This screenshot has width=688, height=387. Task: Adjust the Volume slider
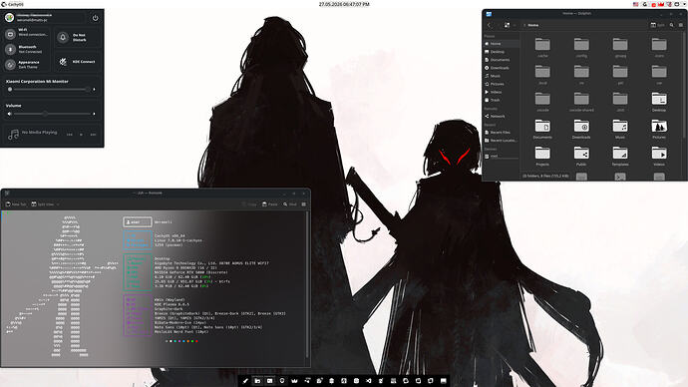point(52,114)
